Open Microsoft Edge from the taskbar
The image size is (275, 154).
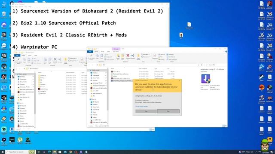coord(49,152)
